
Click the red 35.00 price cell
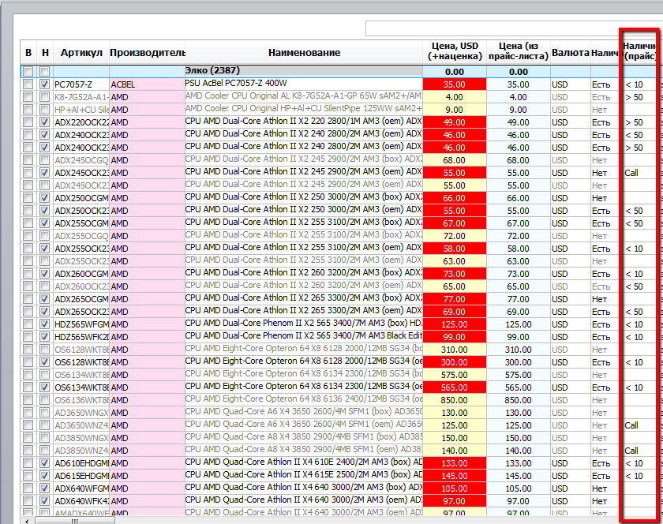[455, 84]
